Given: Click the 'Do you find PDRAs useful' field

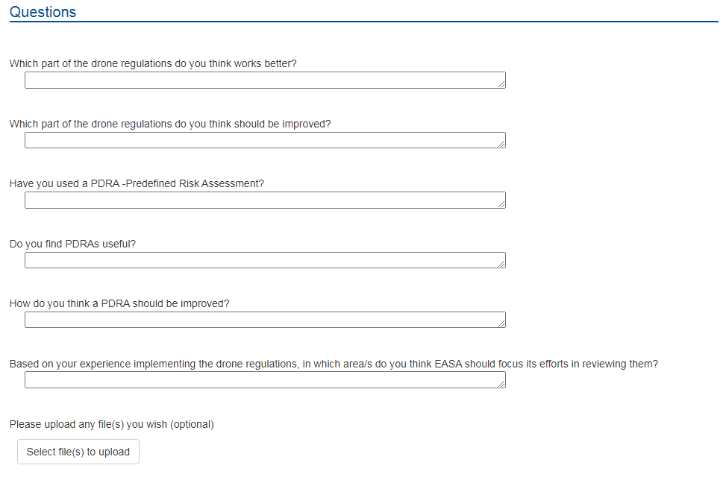Looking at the screenshot, I should click(x=265, y=260).
